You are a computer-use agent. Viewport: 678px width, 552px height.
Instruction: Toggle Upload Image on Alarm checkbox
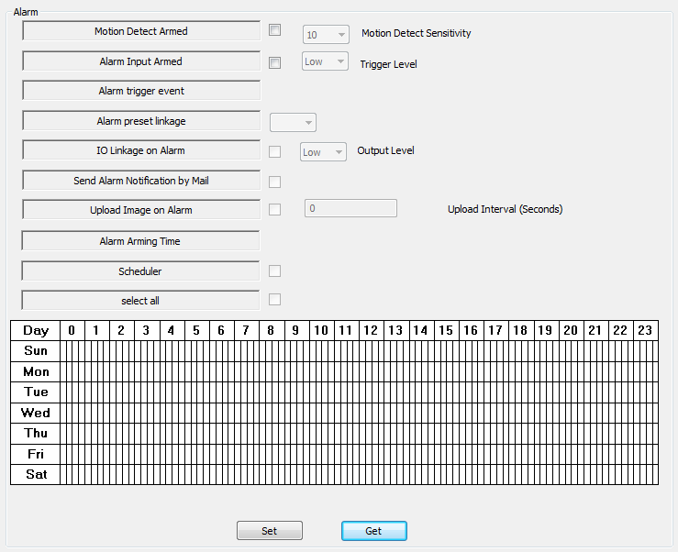(274, 210)
